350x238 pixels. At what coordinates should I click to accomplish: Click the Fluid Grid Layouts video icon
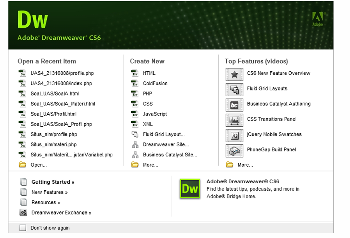point(234,90)
